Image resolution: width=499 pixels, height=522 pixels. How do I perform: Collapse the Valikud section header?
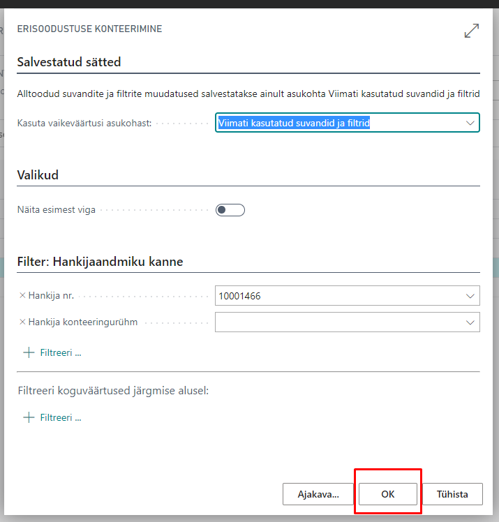coord(38,175)
